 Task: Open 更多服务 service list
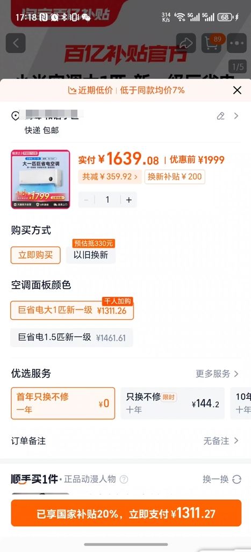(x=217, y=374)
